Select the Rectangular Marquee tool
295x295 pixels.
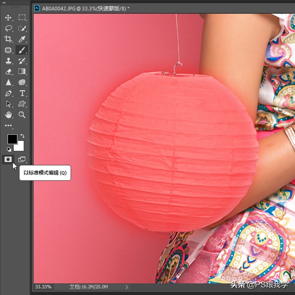[22, 17]
